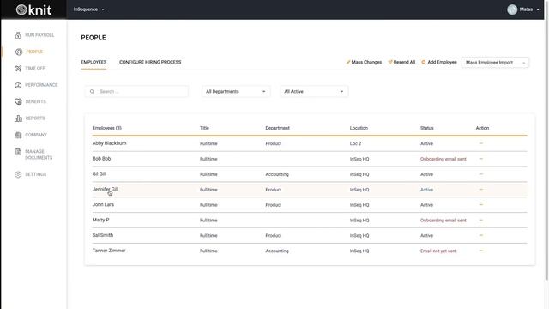
Task: Click the Company building icon
Action: (x=18, y=135)
